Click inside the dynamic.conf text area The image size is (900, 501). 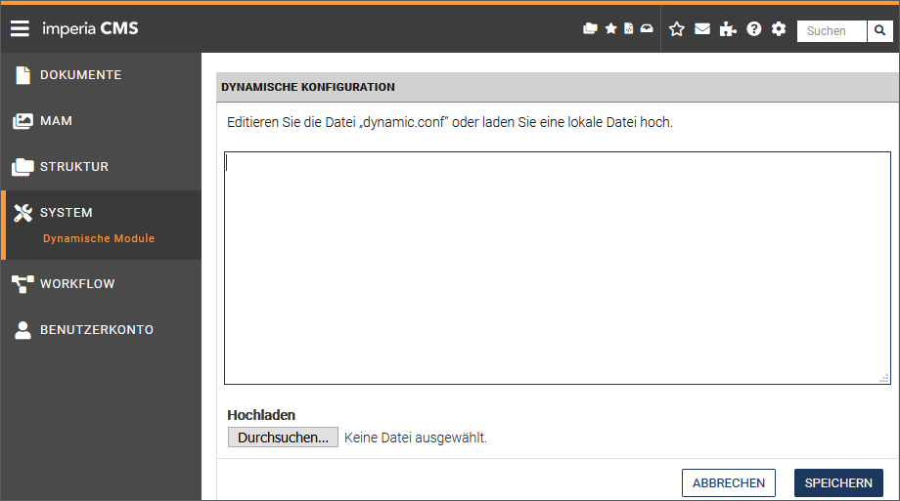point(558,268)
